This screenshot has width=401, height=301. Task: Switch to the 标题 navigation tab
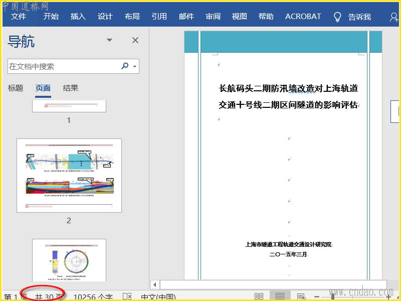(x=16, y=88)
